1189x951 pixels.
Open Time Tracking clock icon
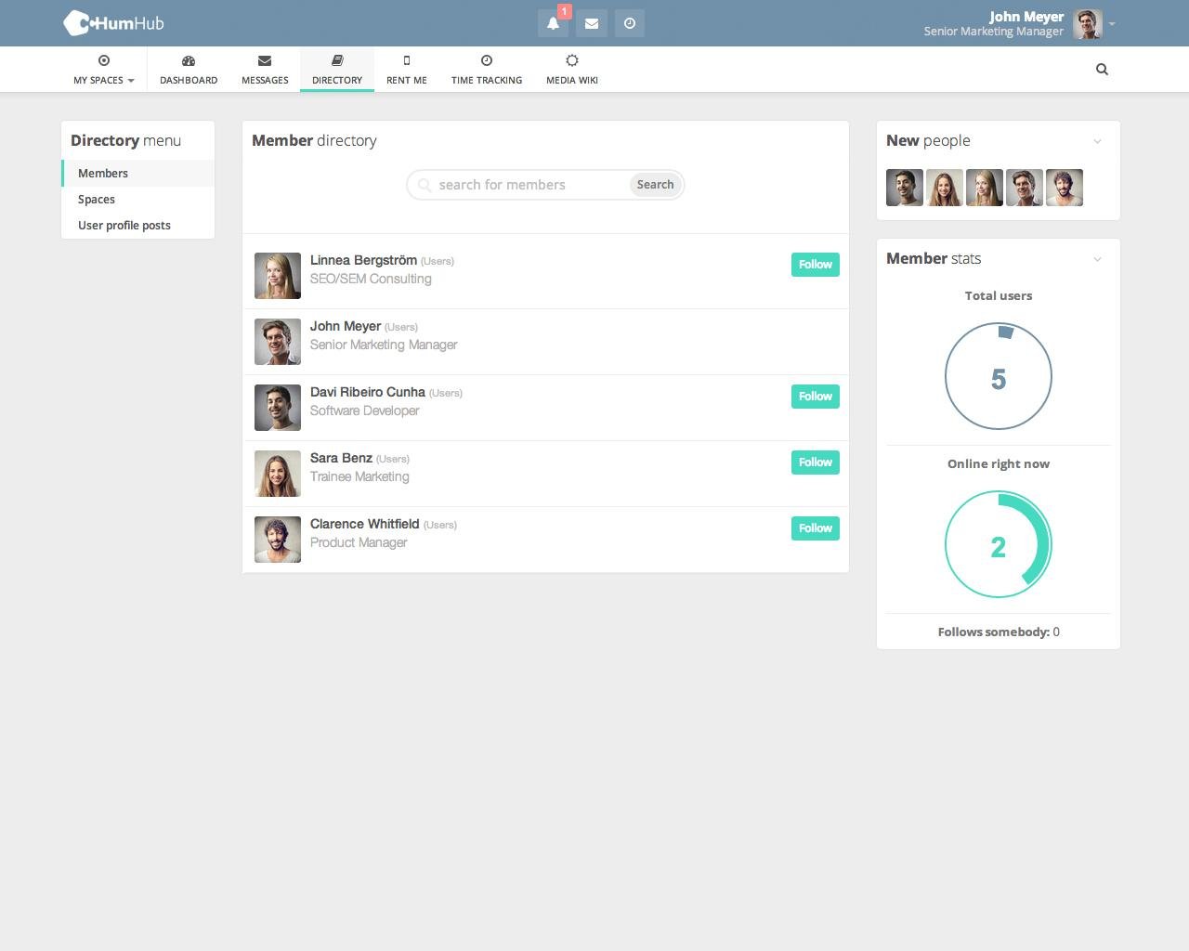[x=487, y=61]
